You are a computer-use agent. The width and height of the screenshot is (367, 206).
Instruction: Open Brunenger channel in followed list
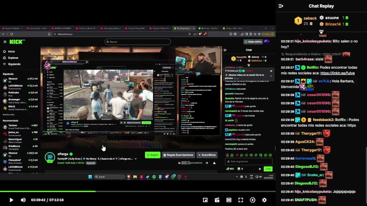tap(20, 101)
